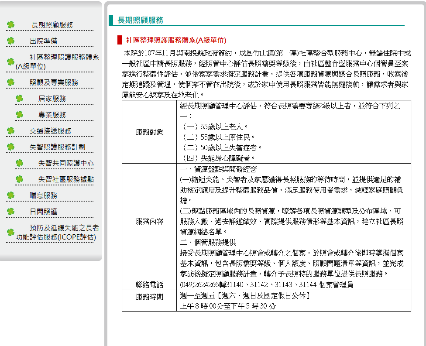Navigate to 交通接送服務
This screenshot has height=346, width=426.
(50, 131)
